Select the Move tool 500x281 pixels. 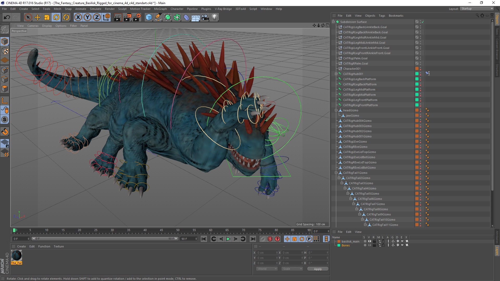coord(37,17)
